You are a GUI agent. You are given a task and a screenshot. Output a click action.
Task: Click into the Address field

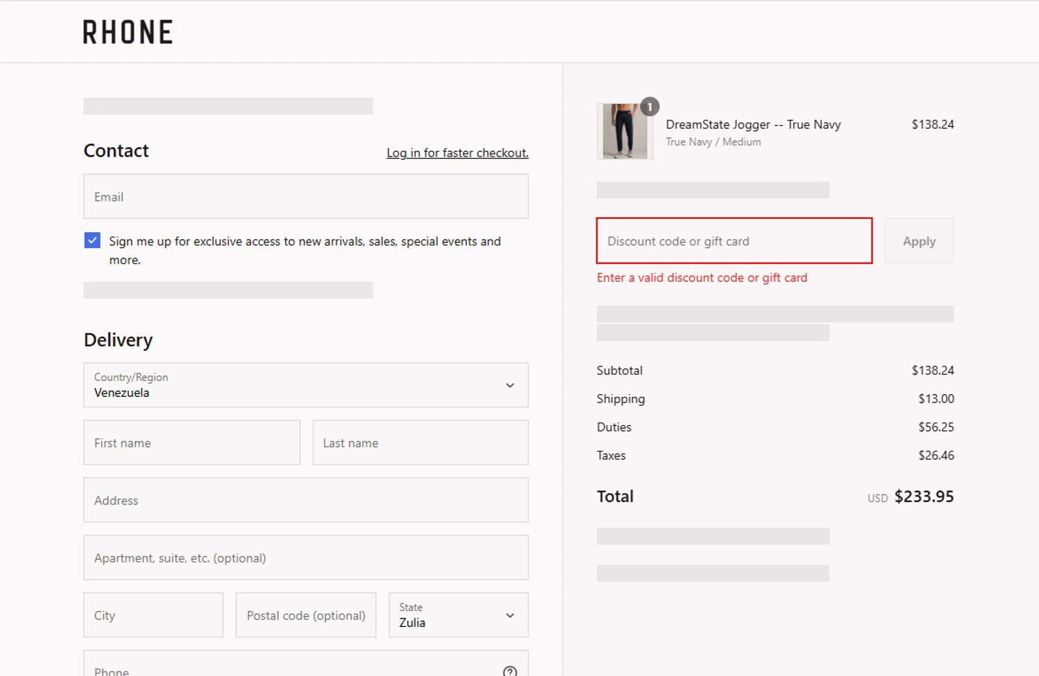[306, 500]
